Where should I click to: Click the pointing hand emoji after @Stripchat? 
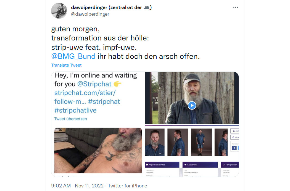pos(117,84)
